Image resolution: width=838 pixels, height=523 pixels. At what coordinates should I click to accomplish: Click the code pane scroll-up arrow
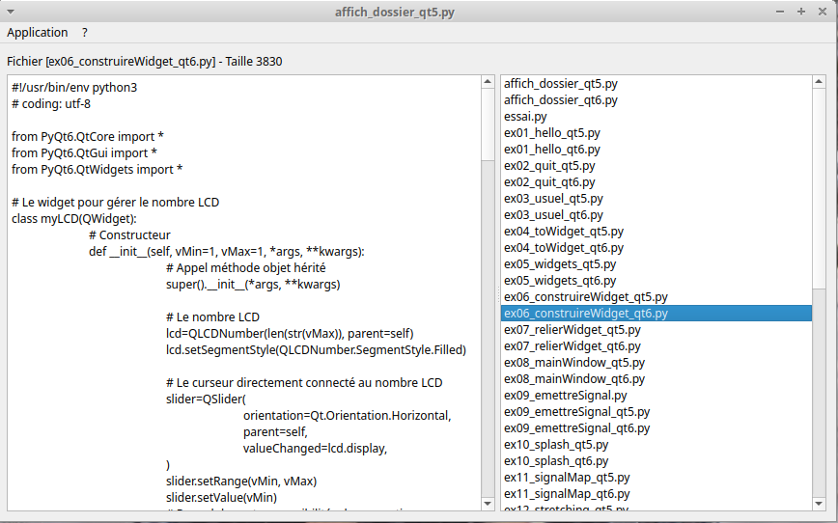pyautogui.click(x=488, y=83)
